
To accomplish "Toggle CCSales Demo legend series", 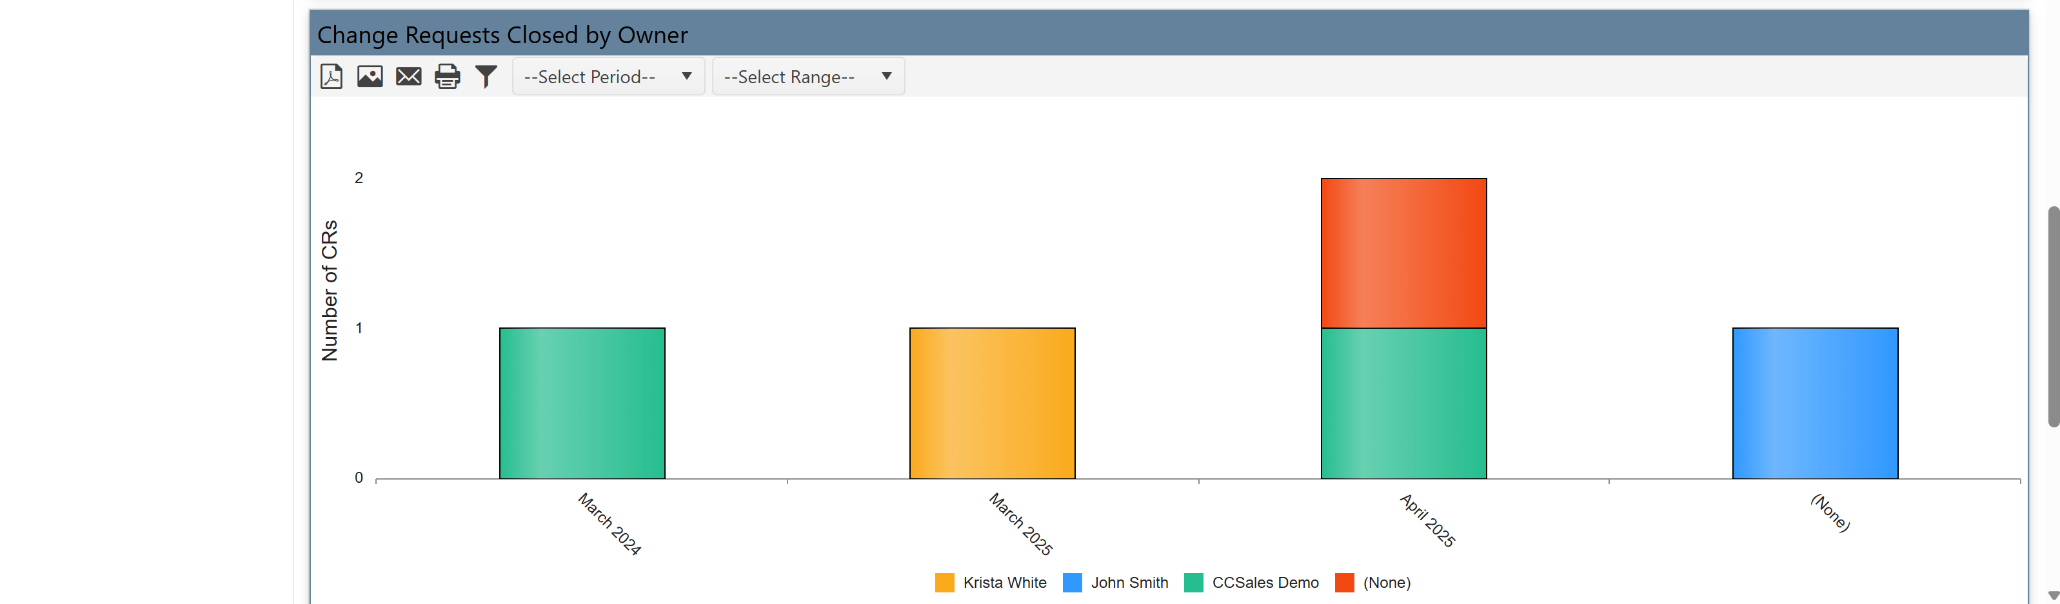I will 1264,583.
